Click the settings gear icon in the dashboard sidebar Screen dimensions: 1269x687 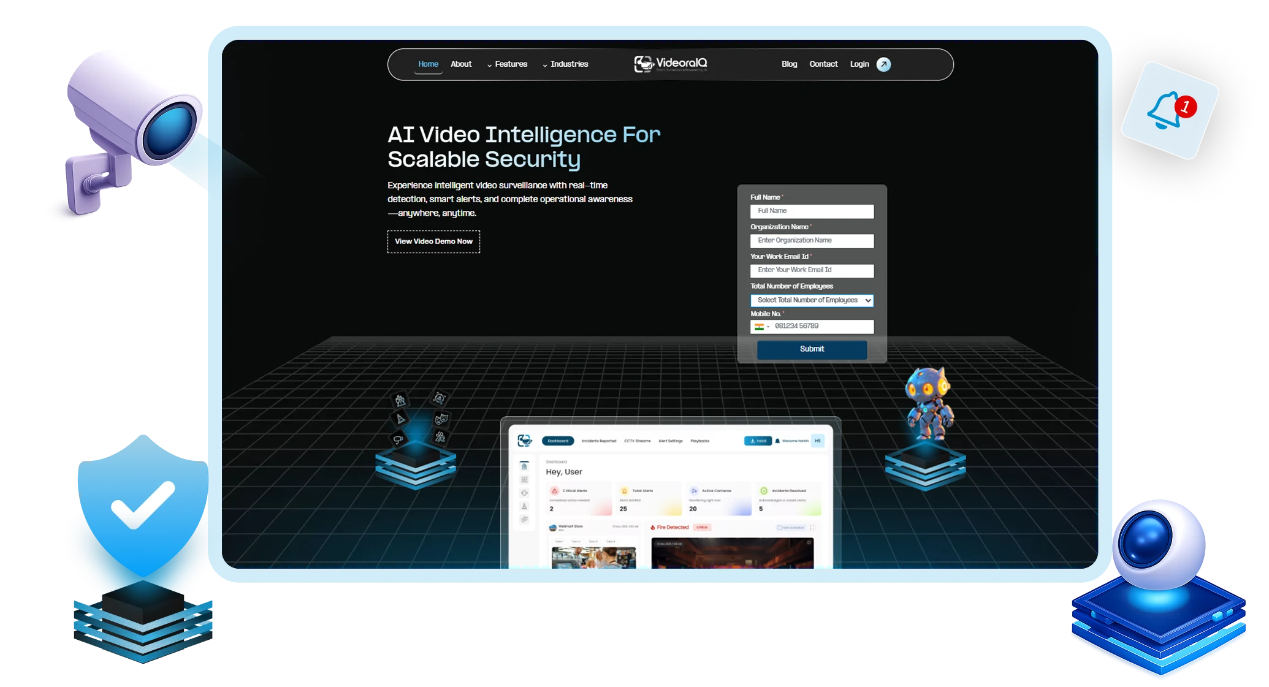(x=524, y=493)
